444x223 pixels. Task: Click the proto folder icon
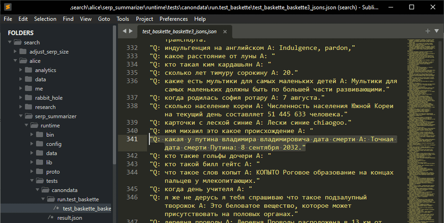(x=39, y=172)
